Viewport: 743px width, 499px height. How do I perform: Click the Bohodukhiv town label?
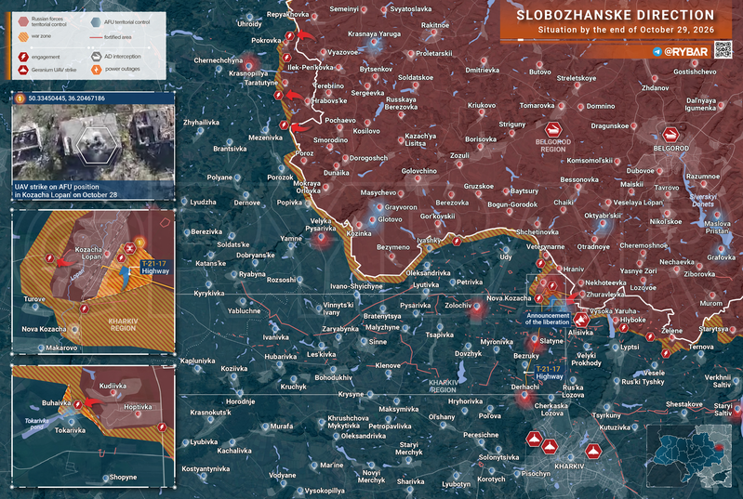click(x=334, y=378)
